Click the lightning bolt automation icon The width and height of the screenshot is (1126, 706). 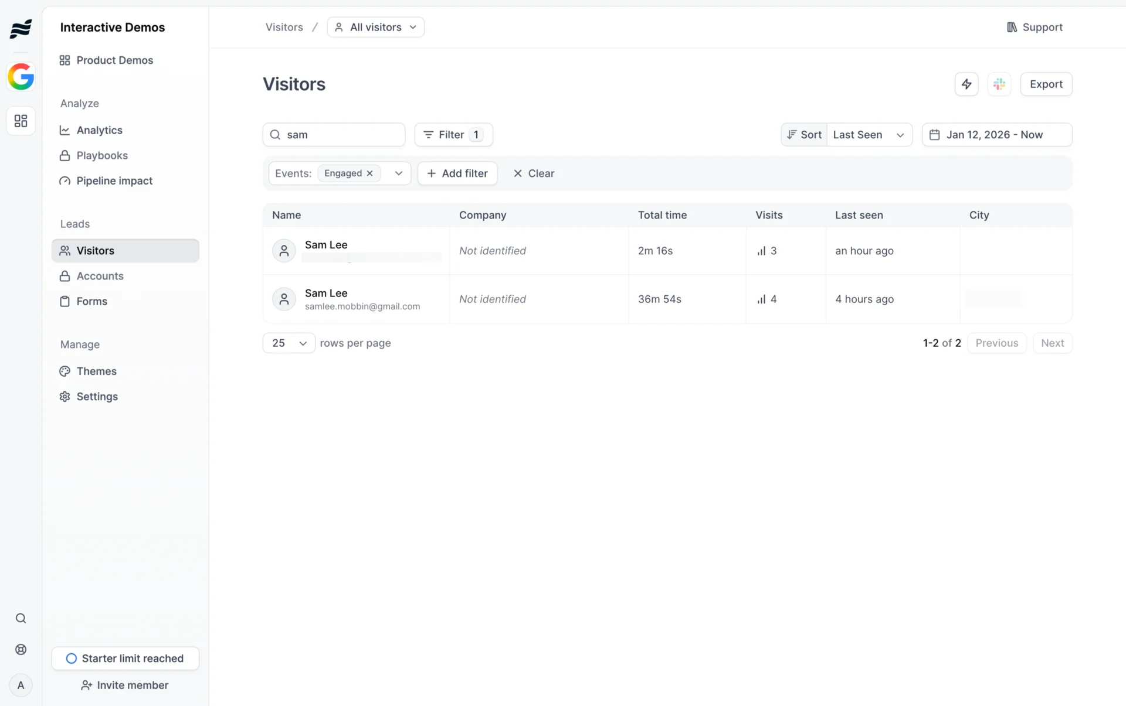966,84
